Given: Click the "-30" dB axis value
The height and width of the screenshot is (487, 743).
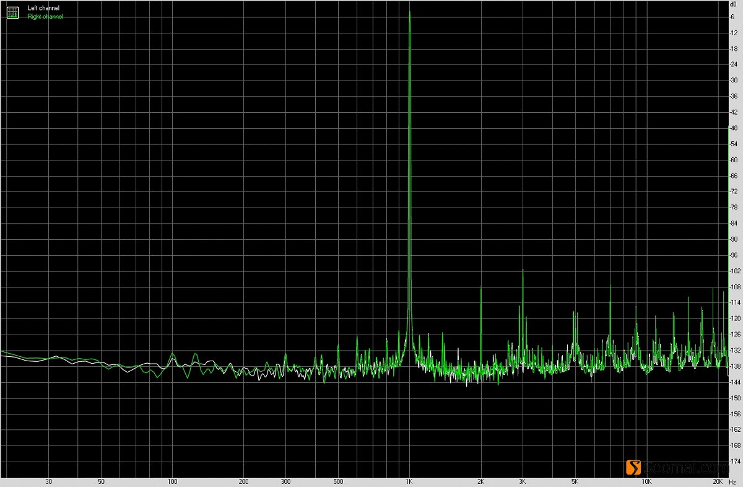Looking at the screenshot, I should click(734, 81).
